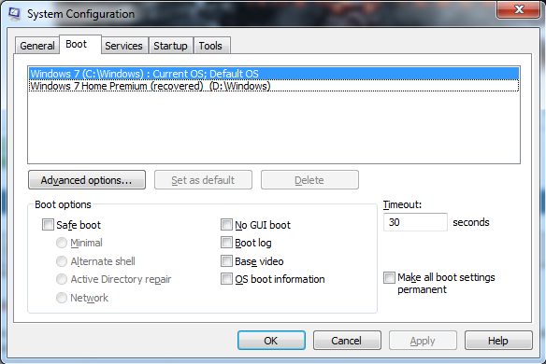Click Set as default button
The image size is (546, 364).
[203, 180]
